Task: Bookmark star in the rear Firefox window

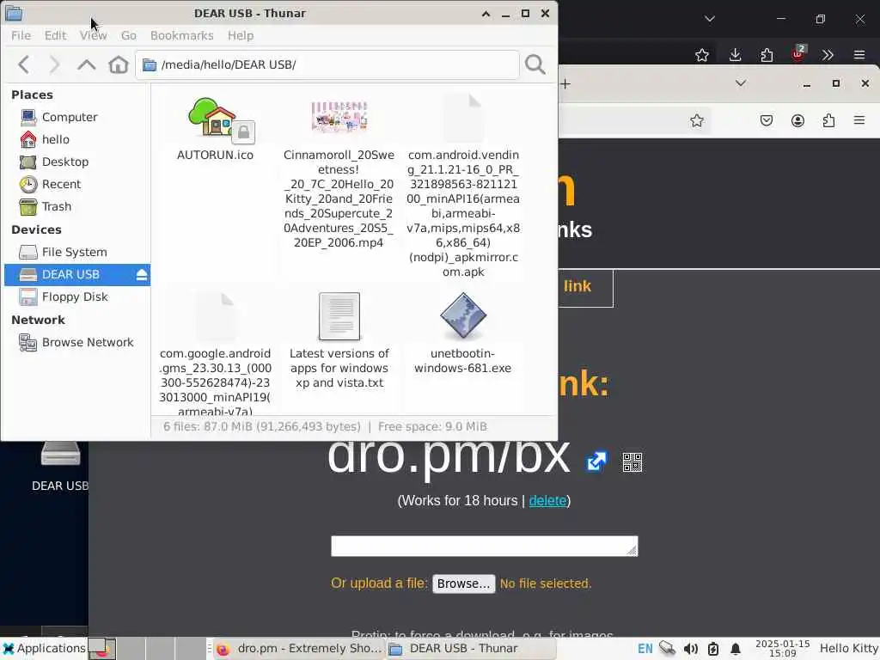Action: click(701, 55)
